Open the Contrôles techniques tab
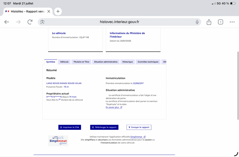239x157 pixels. [148, 62]
